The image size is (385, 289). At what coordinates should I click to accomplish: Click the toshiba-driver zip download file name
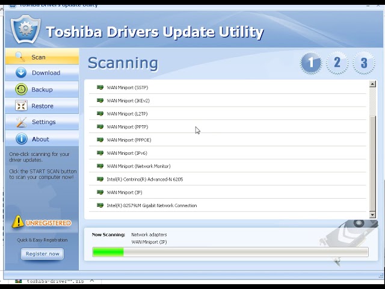pos(55,281)
